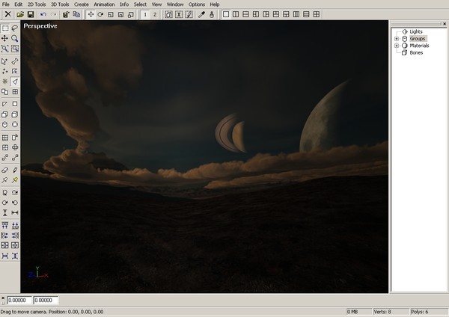Click the yellow pushpin icon in left toolbox

(15, 180)
